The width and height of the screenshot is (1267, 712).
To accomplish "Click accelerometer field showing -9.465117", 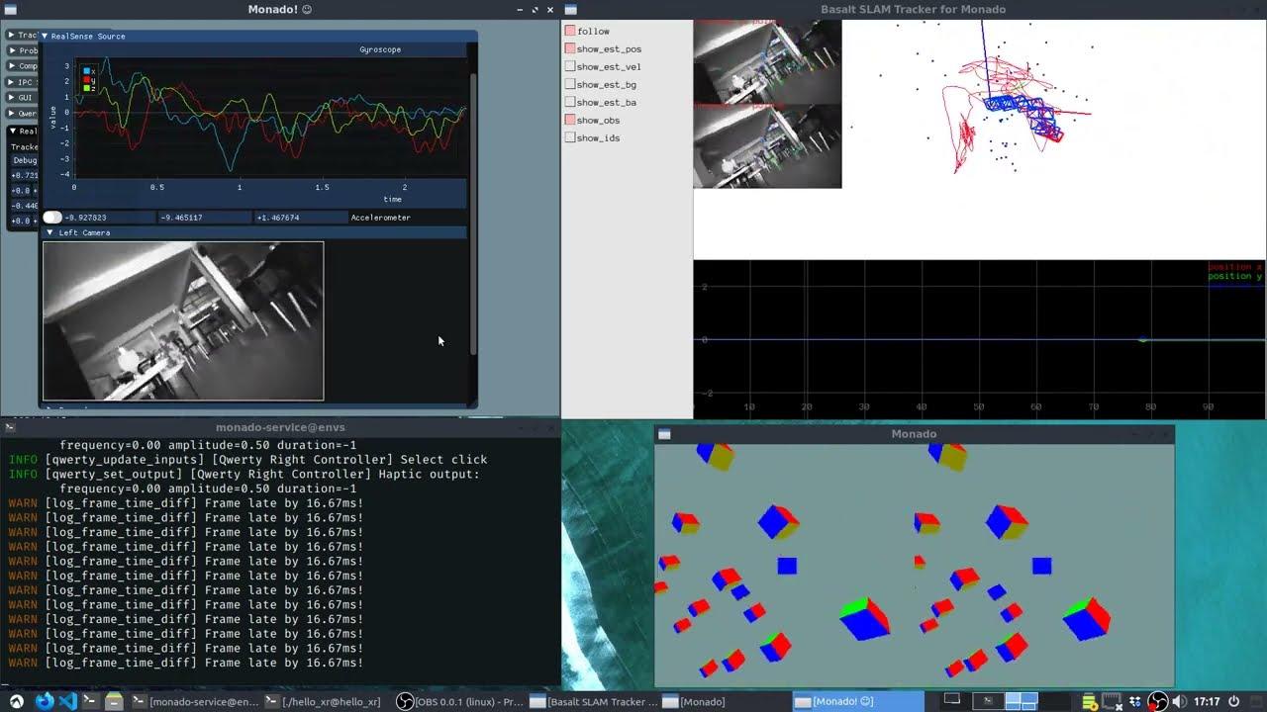I will (204, 218).
